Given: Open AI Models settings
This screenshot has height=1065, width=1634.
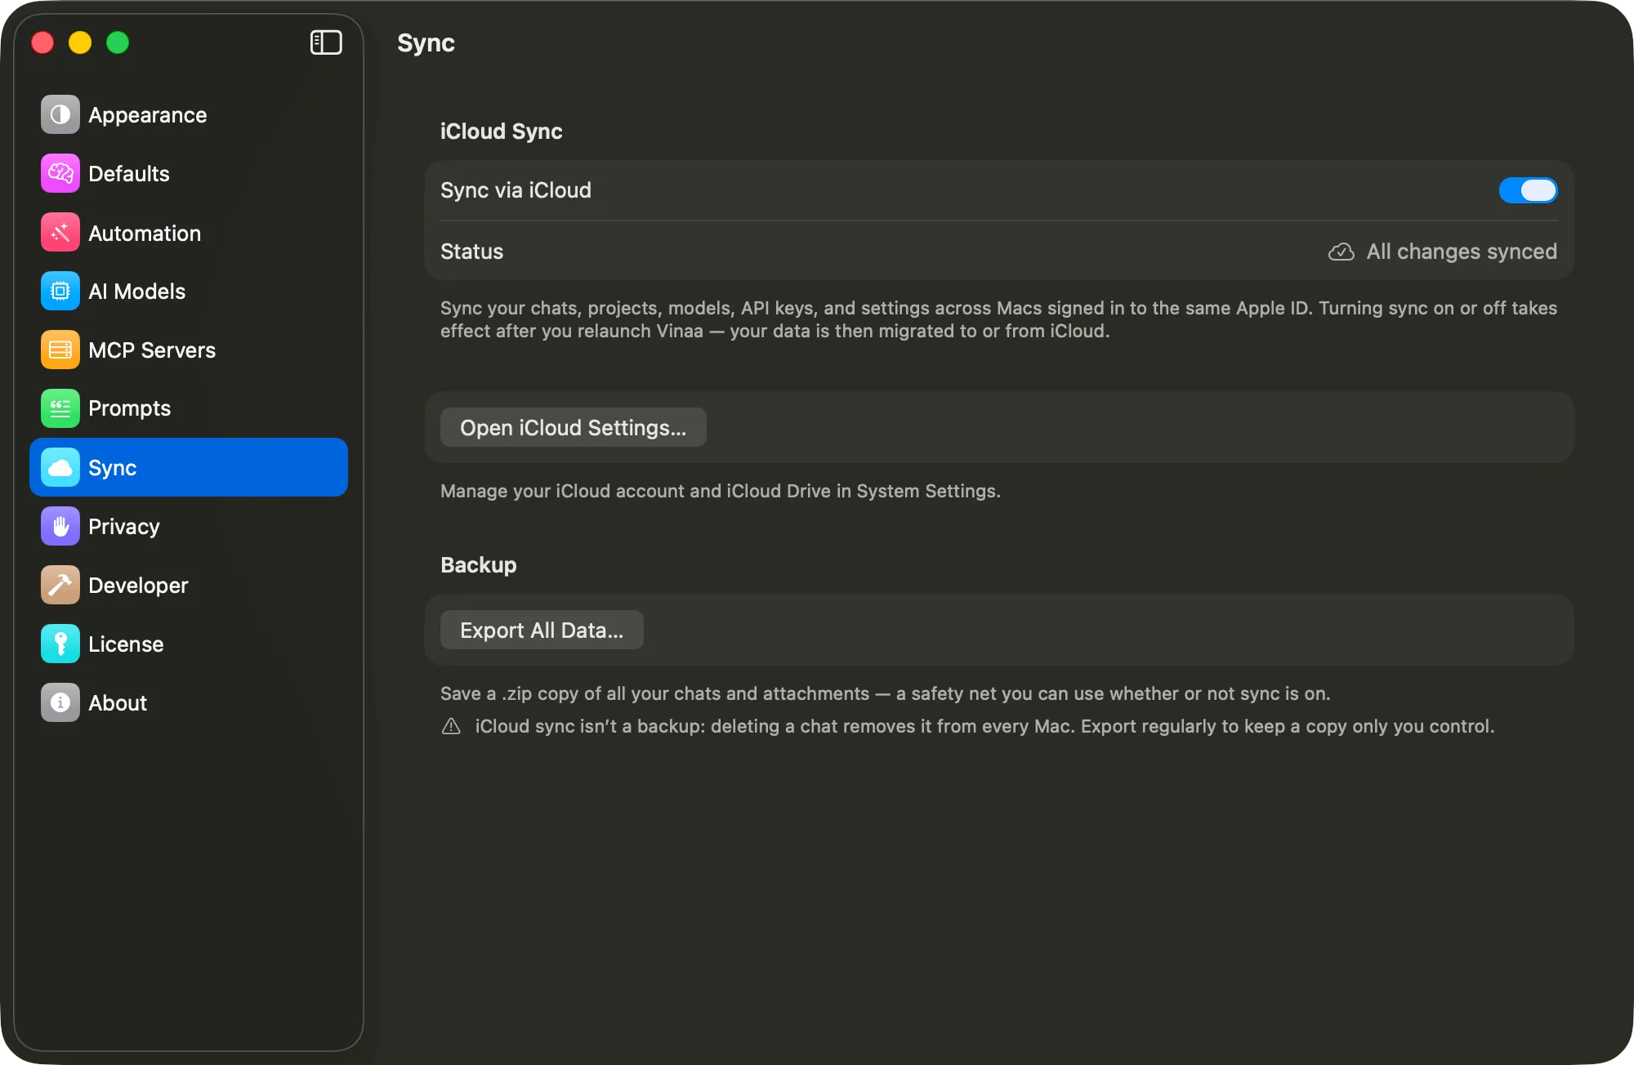Looking at the screenshot, I should click(x=189, y=291).
